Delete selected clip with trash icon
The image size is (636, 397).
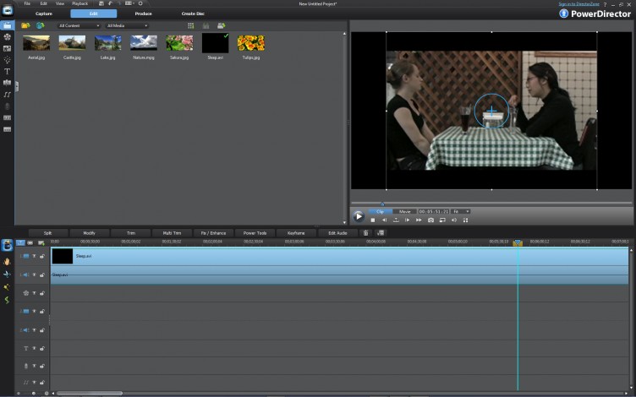coord(365,233)
